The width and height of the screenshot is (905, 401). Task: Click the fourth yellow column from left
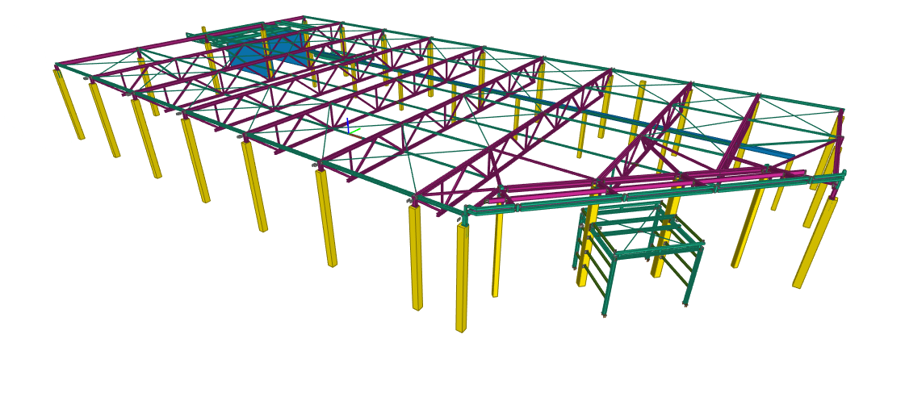195,161
